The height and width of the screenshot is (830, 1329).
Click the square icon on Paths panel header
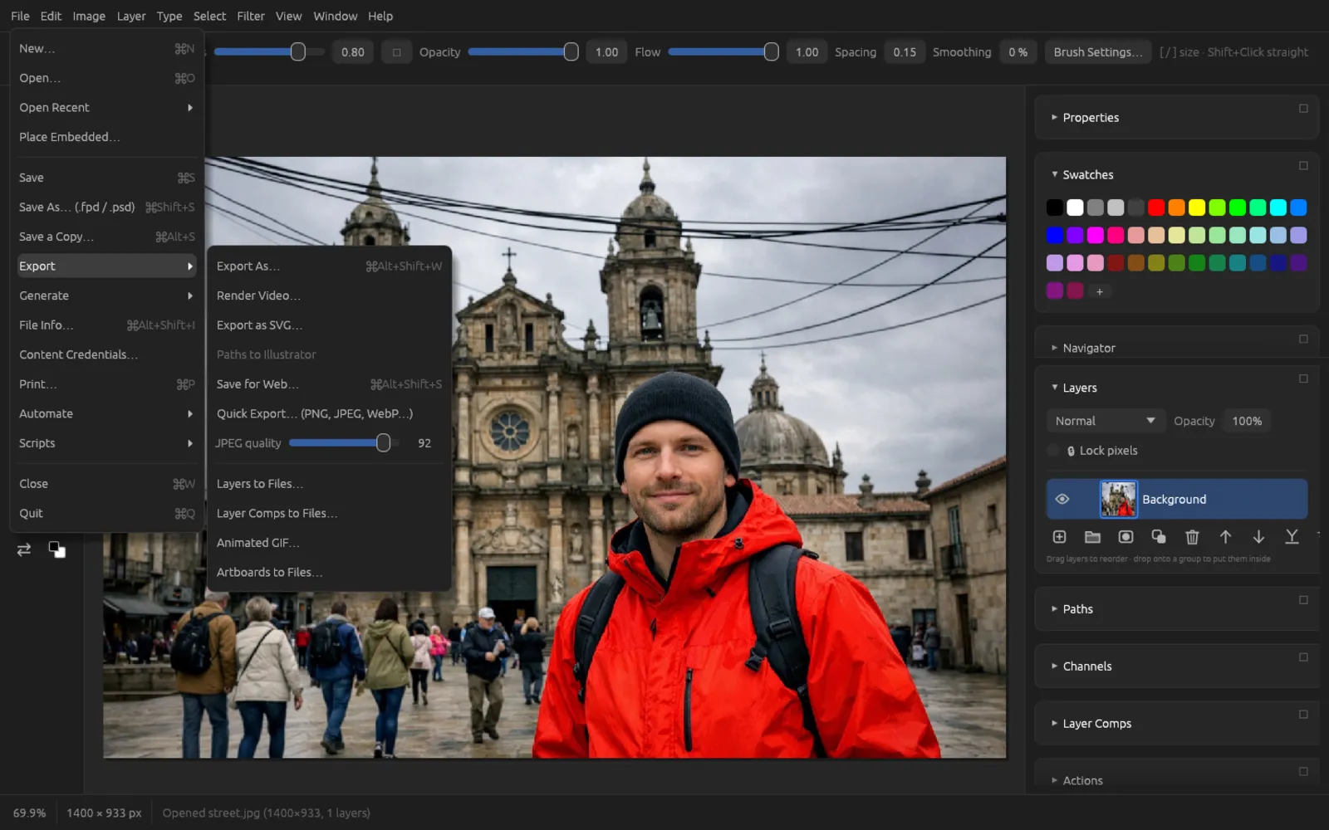(1303, 600)
